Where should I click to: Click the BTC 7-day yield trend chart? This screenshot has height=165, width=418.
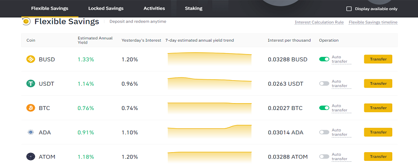[x=209, y=108]
